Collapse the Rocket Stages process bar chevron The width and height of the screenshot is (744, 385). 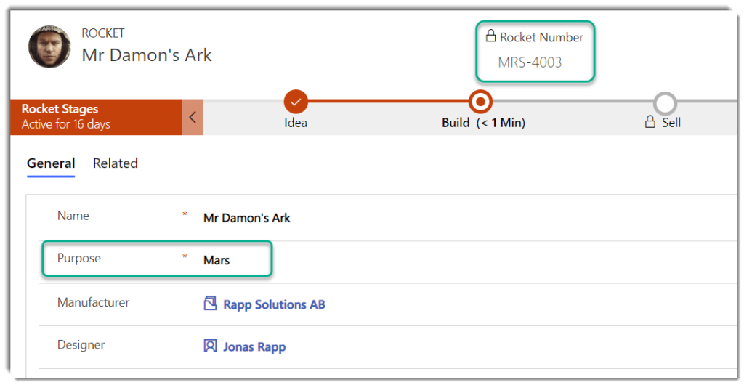(x=193, y=117)
